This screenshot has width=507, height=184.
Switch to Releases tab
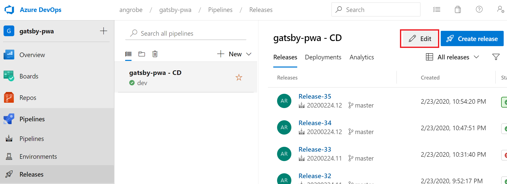pyautogui.click(x=285, y=57)
